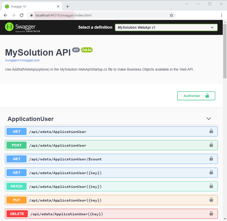
Task: Click the address bar URL field
Action: point(101,15)
